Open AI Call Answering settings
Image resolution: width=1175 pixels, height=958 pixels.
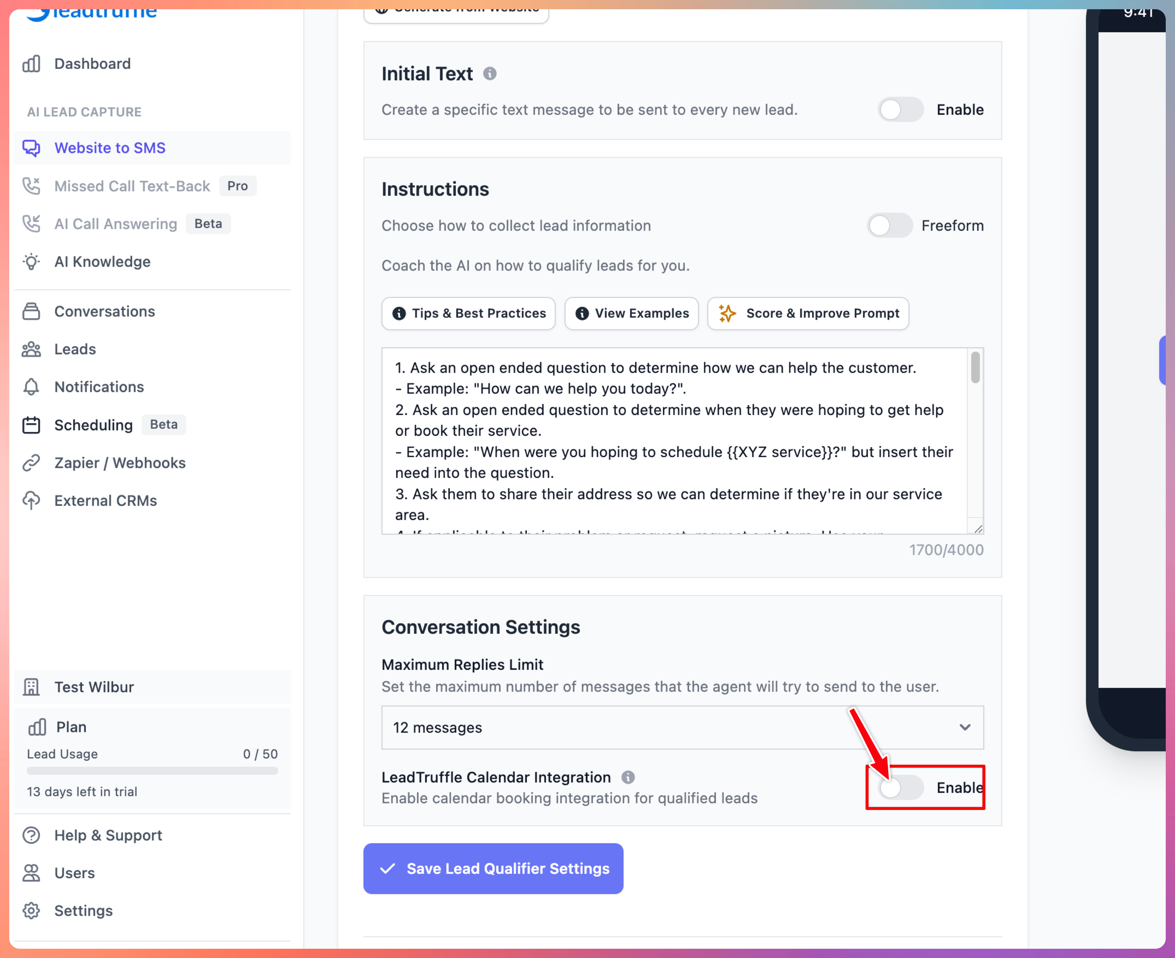point(115,224)
